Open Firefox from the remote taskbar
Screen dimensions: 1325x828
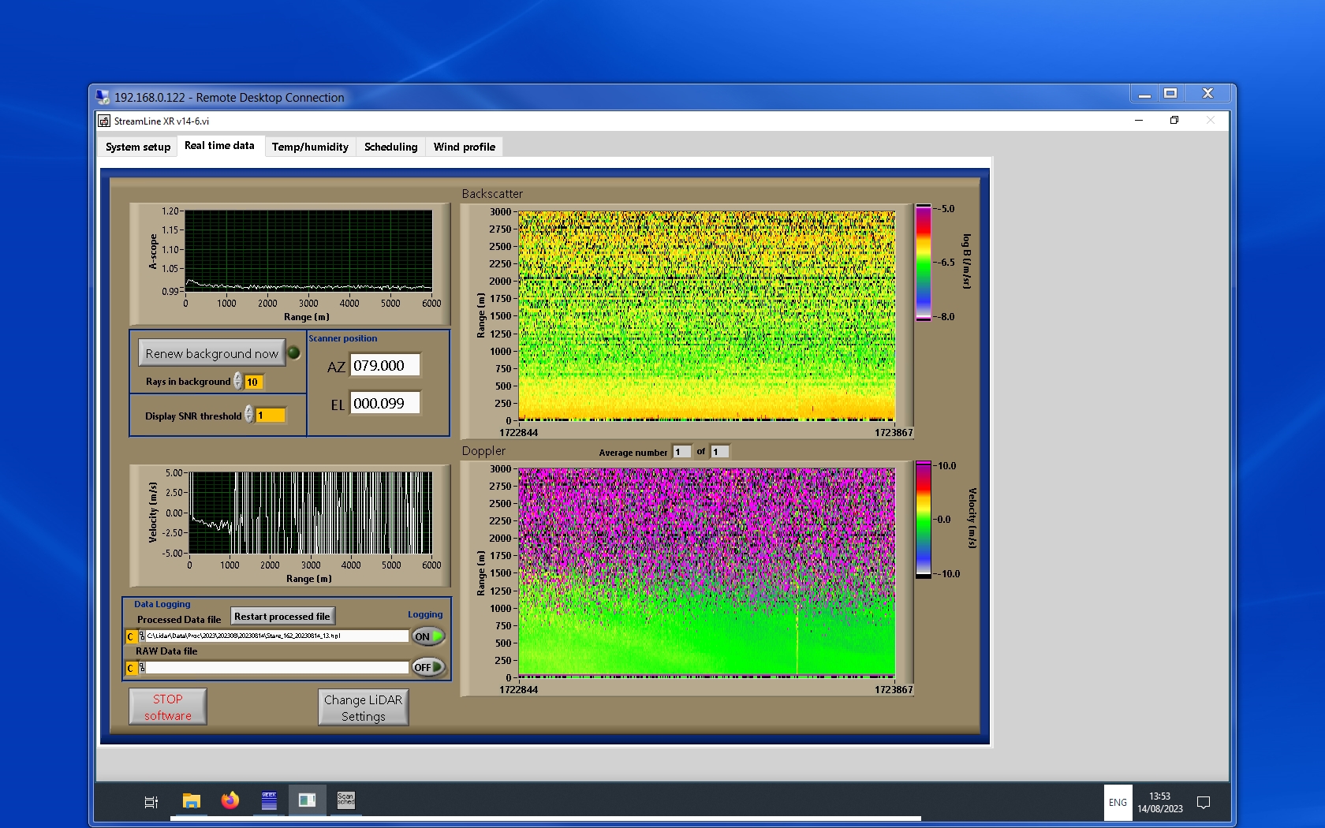(x=230, y=800)
